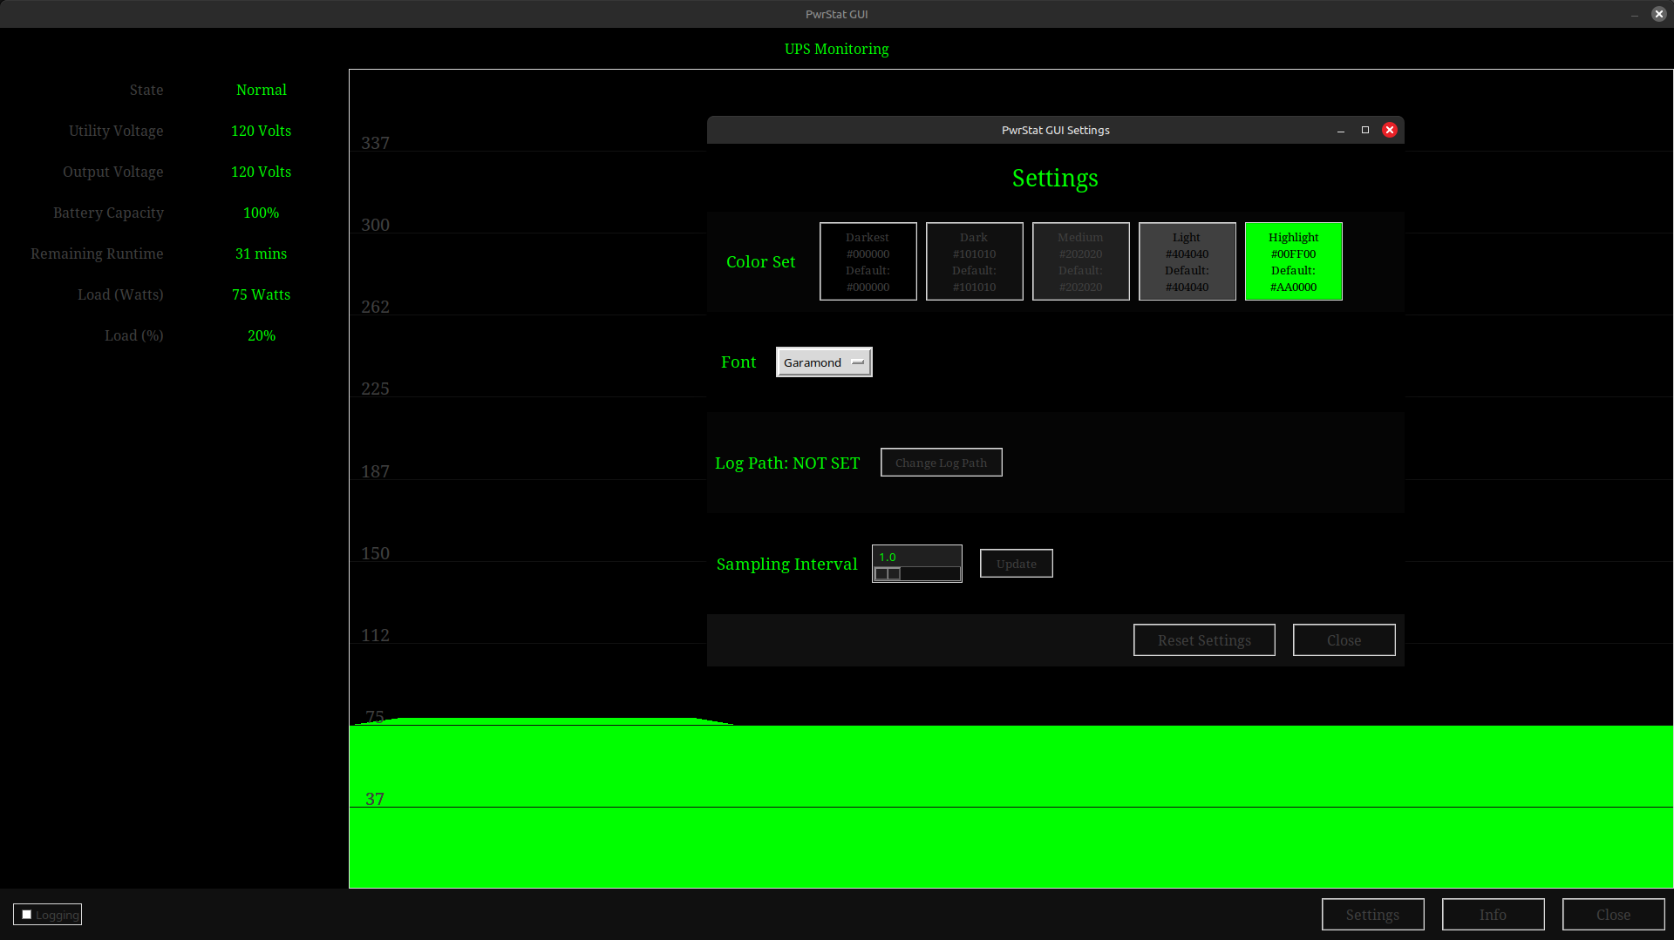Image resolution: width=1674 pixels, height=940 pixels.
Task: Click Close in the main window bottom bar
Action: pos(1613,915)
